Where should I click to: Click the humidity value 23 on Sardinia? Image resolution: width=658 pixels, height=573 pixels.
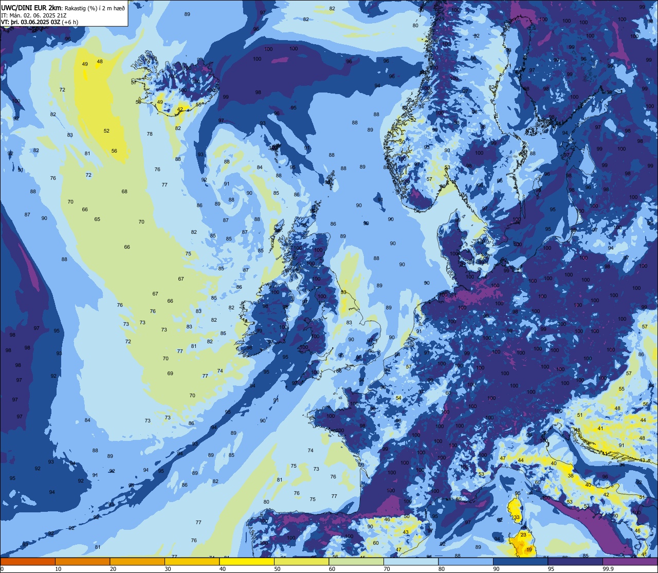(523, 535)
